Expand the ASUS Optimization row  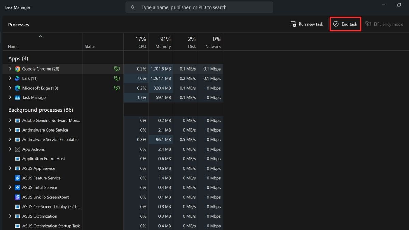10,216
